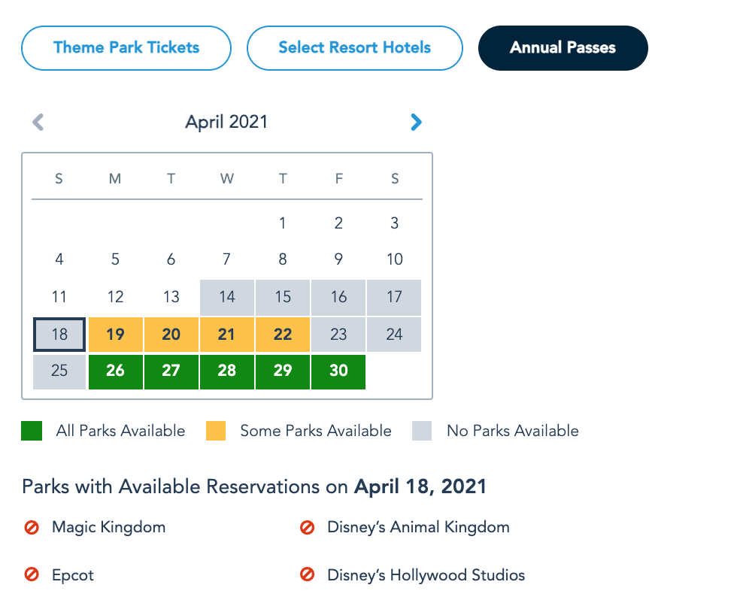The image size is (743, 612).
Task: Click gray No Parks Available swatch
Action: [422, 431]
